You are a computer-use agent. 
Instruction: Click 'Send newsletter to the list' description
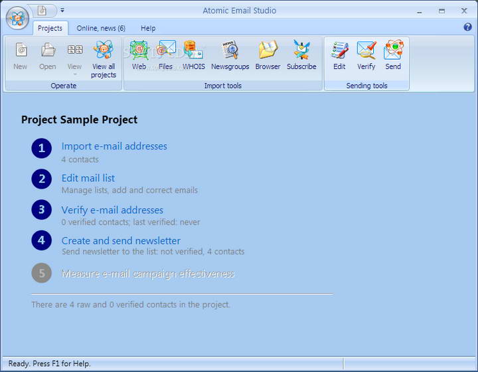click(x=153, y=252)
